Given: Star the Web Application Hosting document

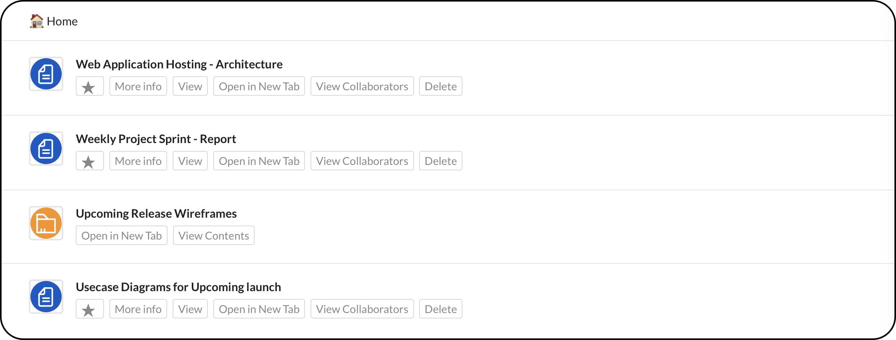Looking at the screenshot, I should click(90, 86).
